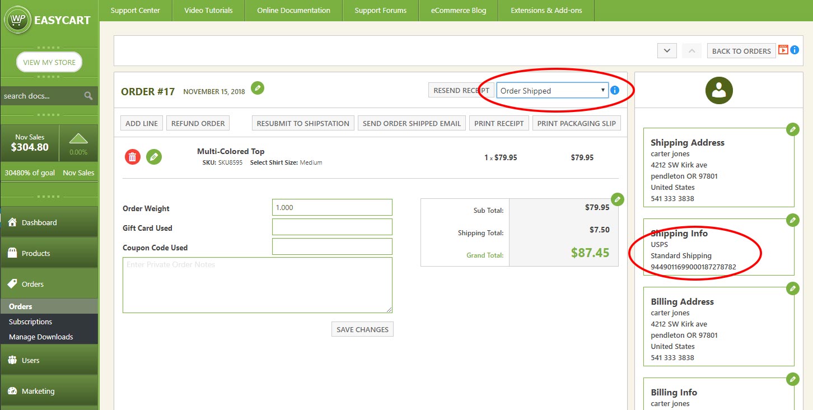This screenshot has width=813, height=410.
Task: Open the video help icon
Action: [783, 50]
